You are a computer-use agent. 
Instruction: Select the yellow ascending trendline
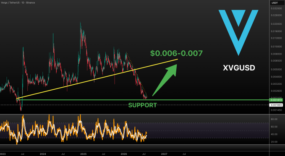tap(97, 79)
